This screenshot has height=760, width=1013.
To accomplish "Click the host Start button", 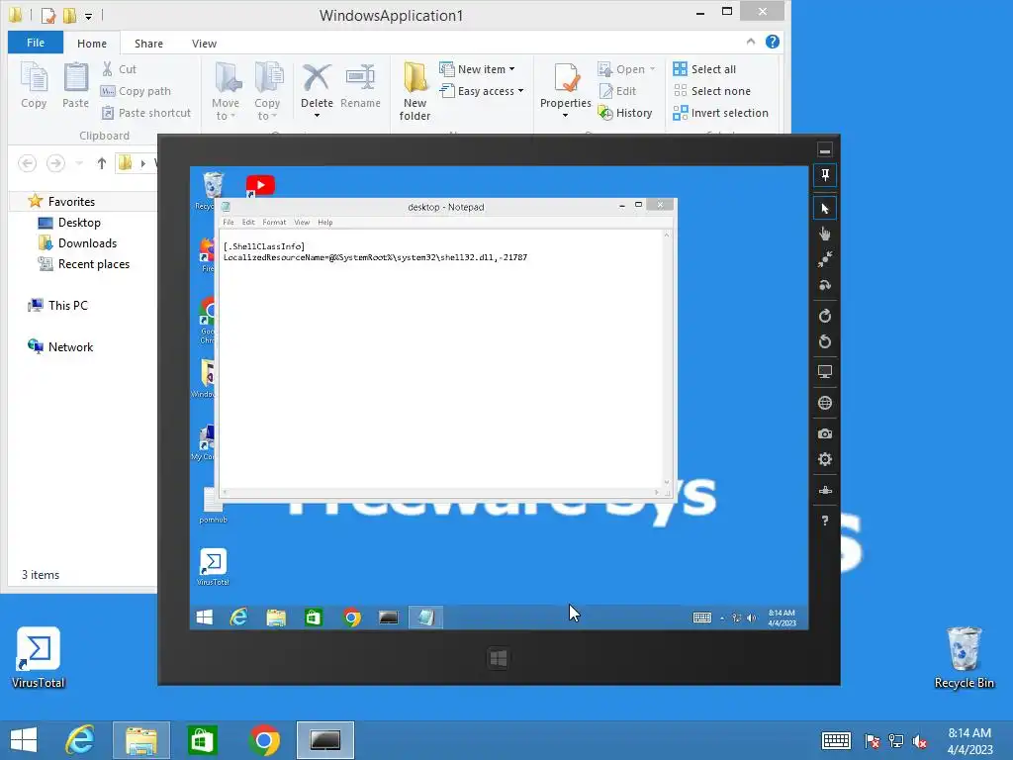I will [x=24, y=740].
